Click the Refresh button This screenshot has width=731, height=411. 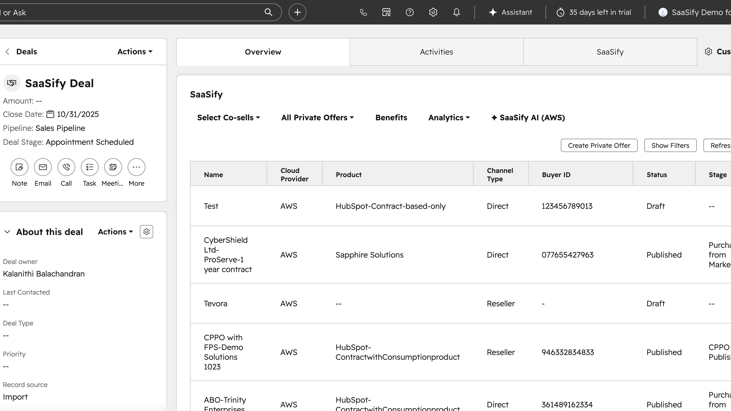[717, 146]
